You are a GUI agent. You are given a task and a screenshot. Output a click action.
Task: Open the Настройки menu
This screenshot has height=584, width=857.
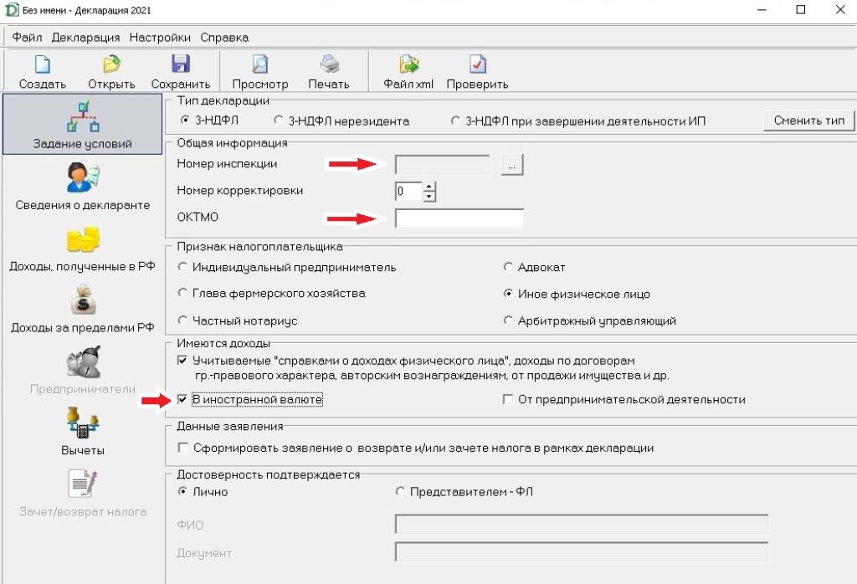coord(160,37)
